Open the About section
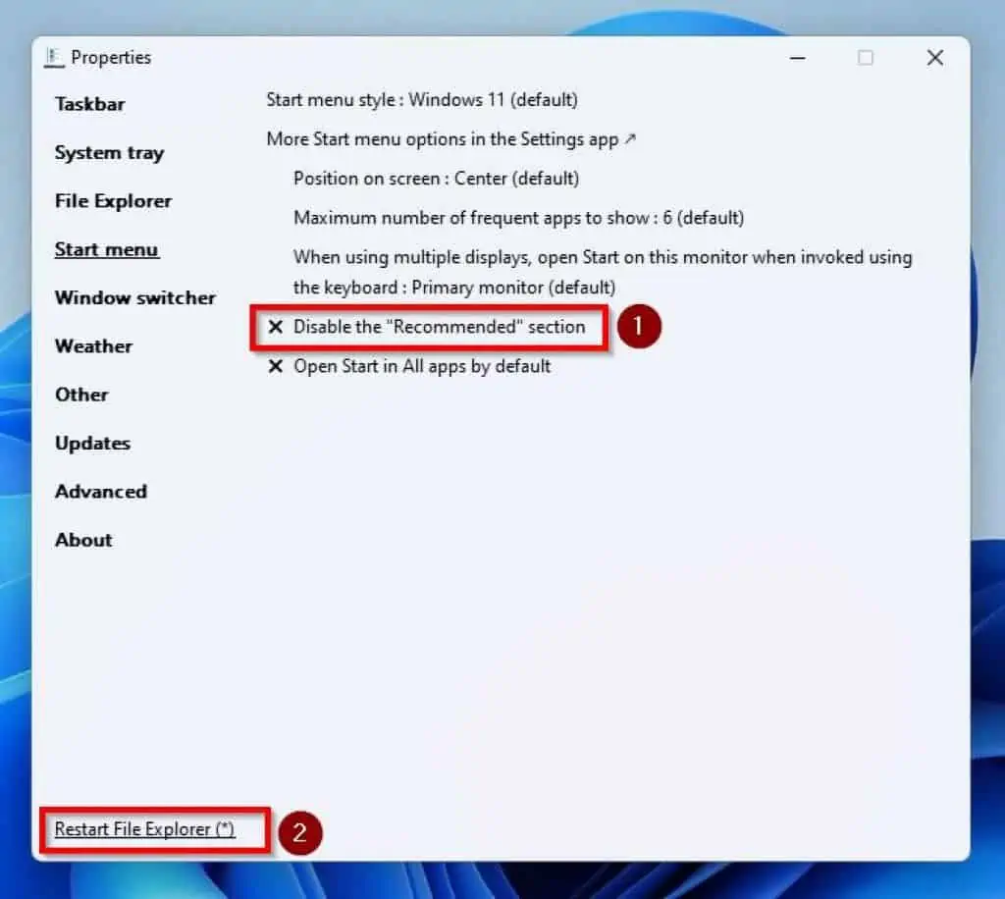Image resolution: width=1005 pixels, height=899 pixels. pos(83,539)
